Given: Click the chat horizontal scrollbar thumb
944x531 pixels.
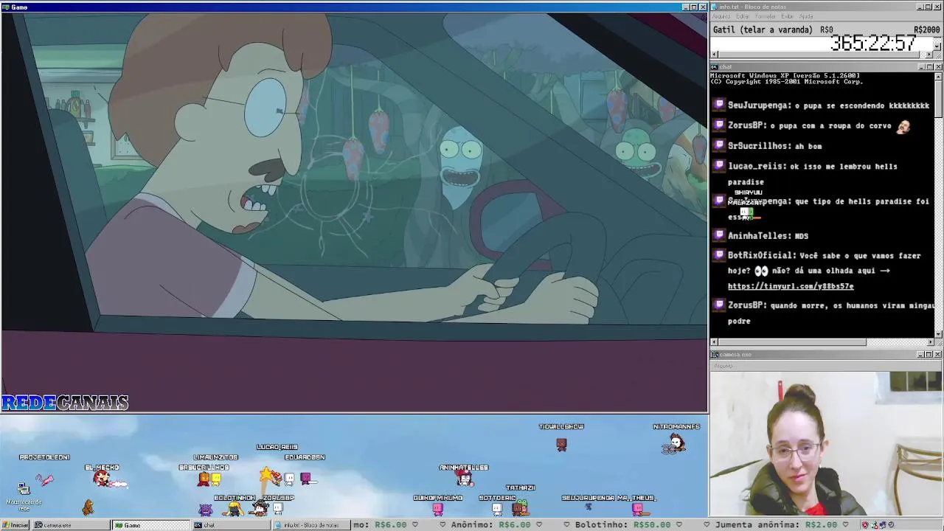Looking at the screenshot, I should tap(792, 342).
